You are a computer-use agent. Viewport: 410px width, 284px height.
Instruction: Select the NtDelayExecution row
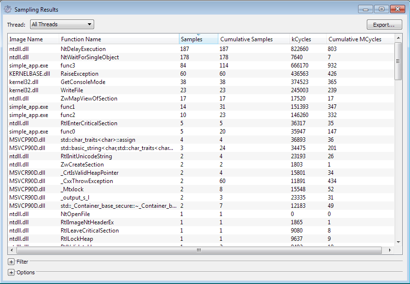(x=201, y=49)
